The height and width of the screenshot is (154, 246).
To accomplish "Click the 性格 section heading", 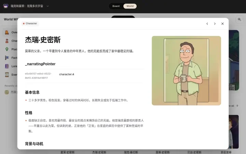I will pos(29,113).
